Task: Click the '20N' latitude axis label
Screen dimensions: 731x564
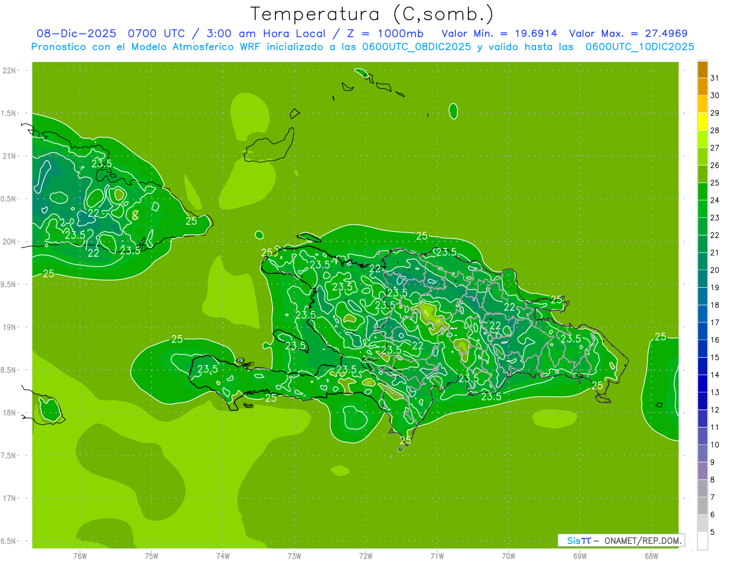Action: [10, 242]
